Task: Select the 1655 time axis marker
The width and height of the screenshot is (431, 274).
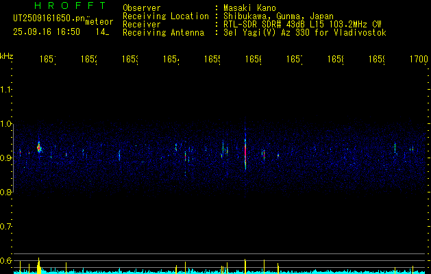Action: (x=212, y=60)
